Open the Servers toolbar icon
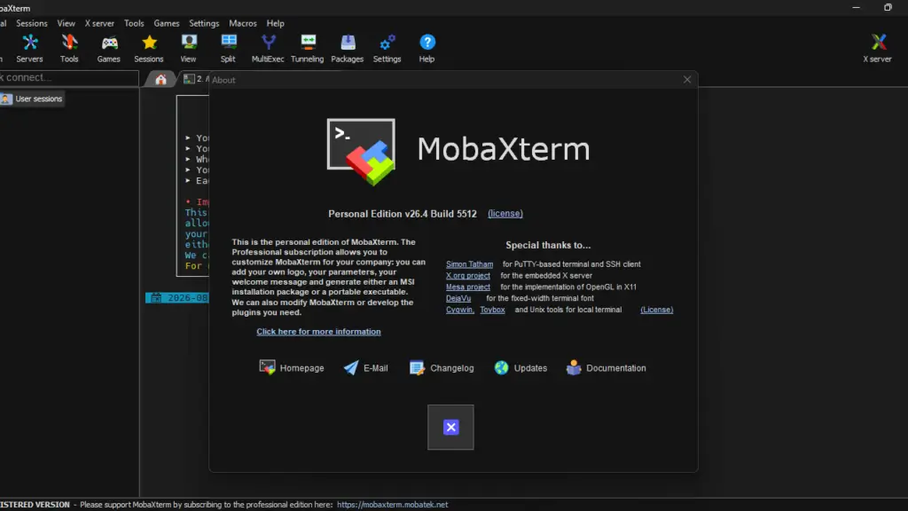This screenshot has height=511, width=908. coord(29,43)
